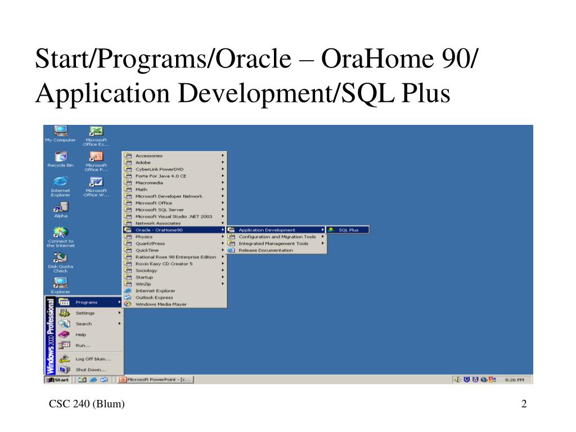Open the WinZip program folder
576x432 pixels.
point(174,283)
